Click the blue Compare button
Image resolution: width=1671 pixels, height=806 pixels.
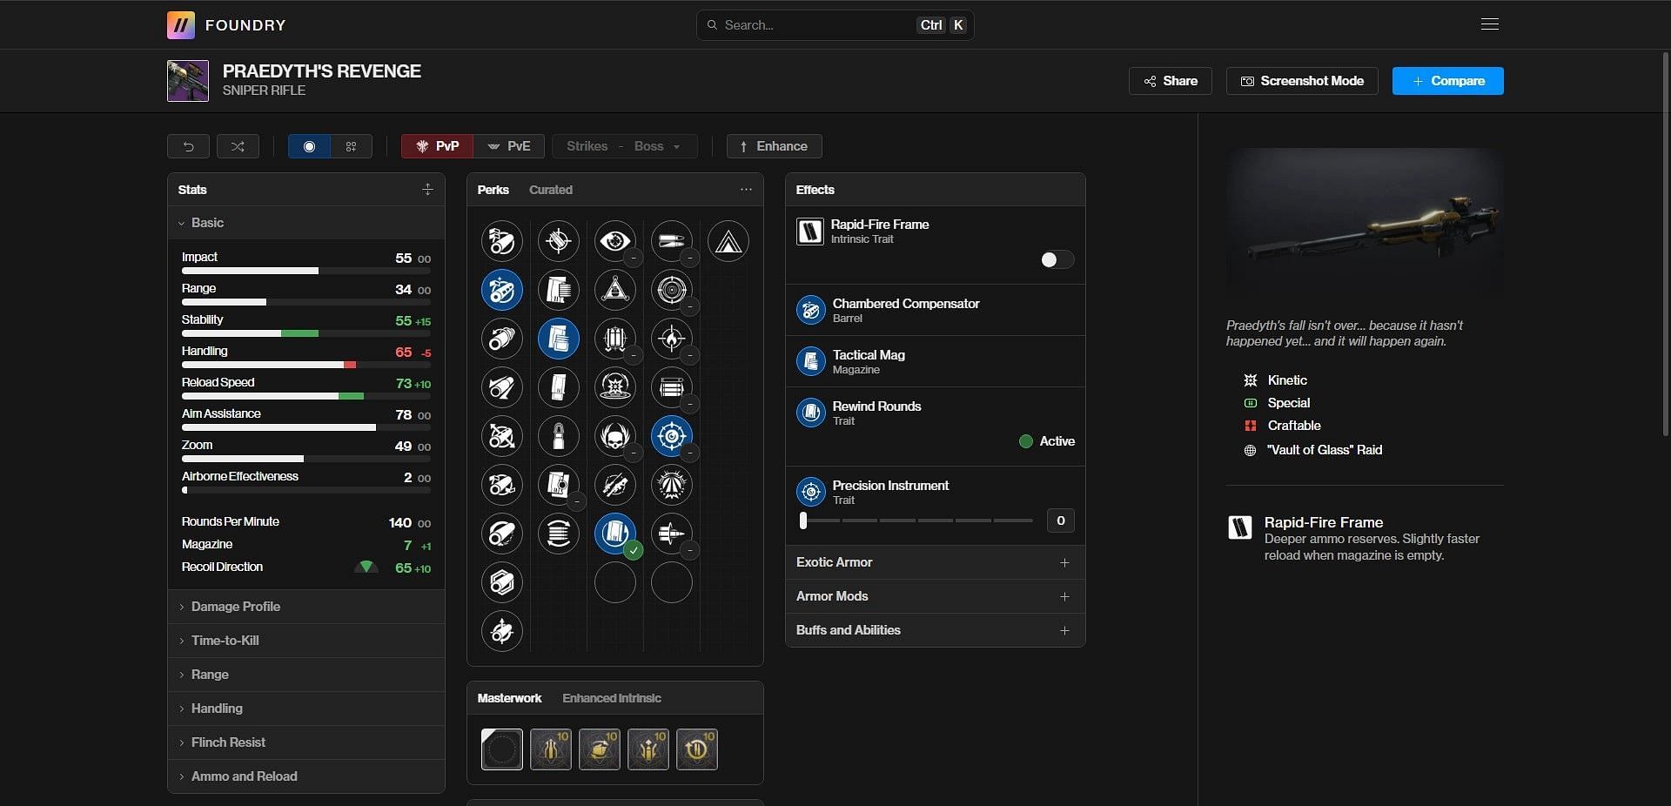1448,81
